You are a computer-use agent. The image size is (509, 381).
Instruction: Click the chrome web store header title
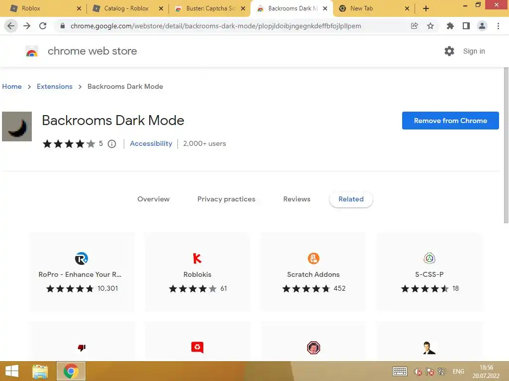(92, 51)
